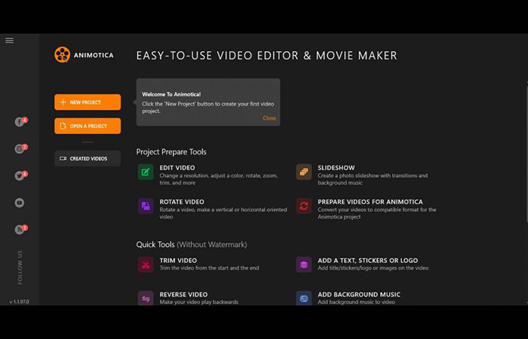Select ADD A TEXT, STICKERS OR LOGO
This screenshot has width=528, height=339.
[x=368, y=261]
